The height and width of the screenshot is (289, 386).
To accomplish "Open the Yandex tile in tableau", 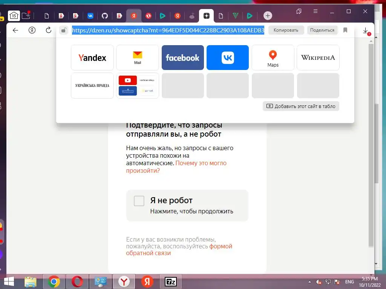I will (x=92, y=58).
